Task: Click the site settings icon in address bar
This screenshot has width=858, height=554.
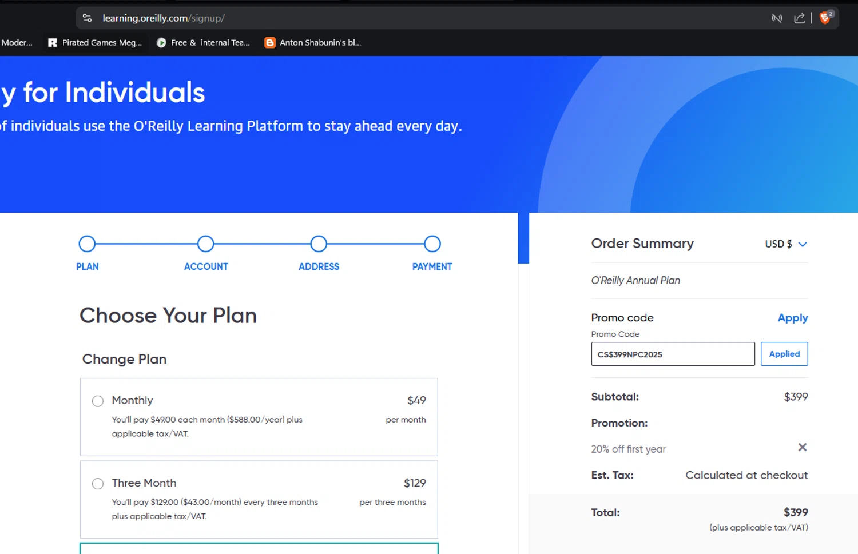Action: coord(87,18)
